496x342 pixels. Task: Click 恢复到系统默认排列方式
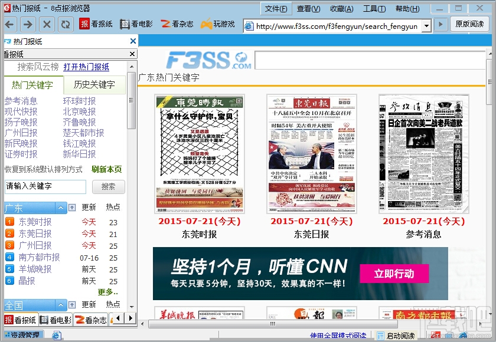pyautogui.click(x=43, y=170)
